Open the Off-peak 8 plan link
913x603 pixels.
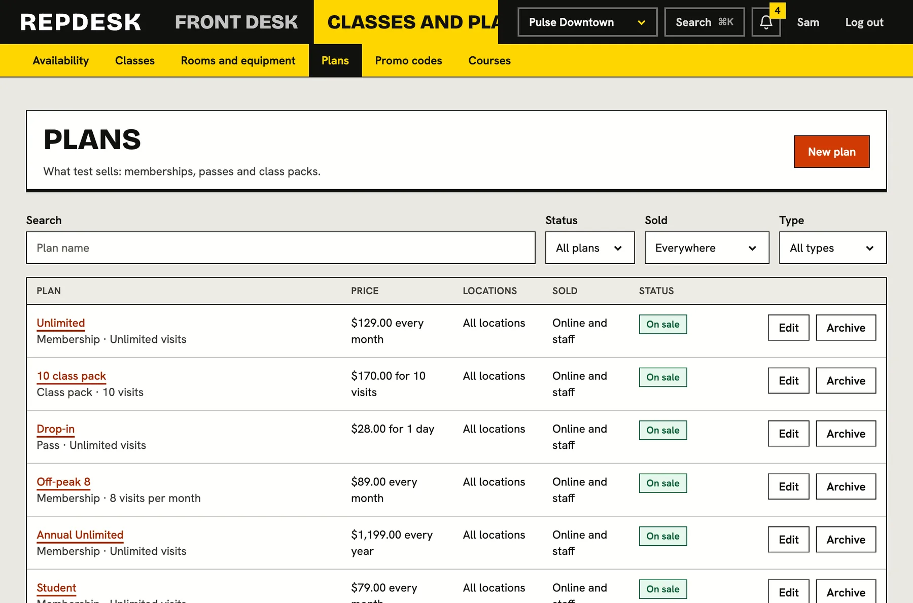tap(63, 482)
